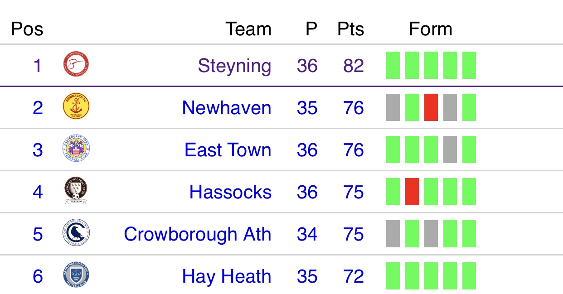Open Crowborough Ath team page
Image resolution: width=563 pixels, height=294 pixels.
click(x=198, y=235)
